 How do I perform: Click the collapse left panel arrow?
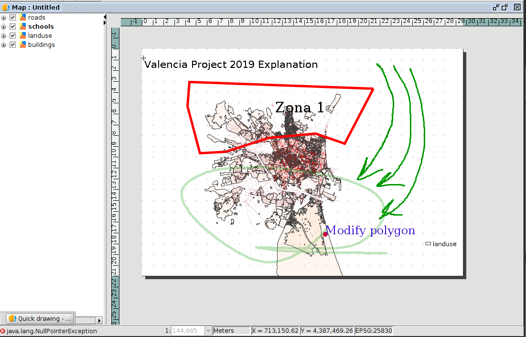(105, 17)
